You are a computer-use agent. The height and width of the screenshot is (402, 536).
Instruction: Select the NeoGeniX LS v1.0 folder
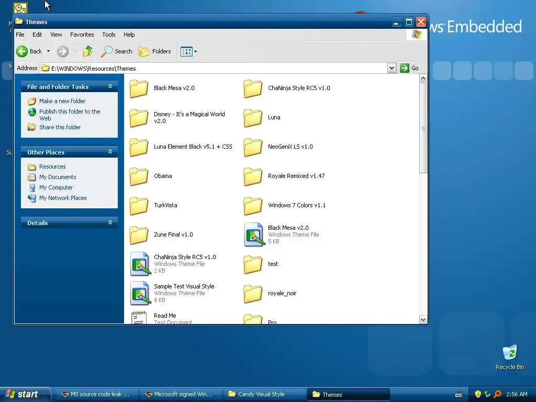click(253, 147)
